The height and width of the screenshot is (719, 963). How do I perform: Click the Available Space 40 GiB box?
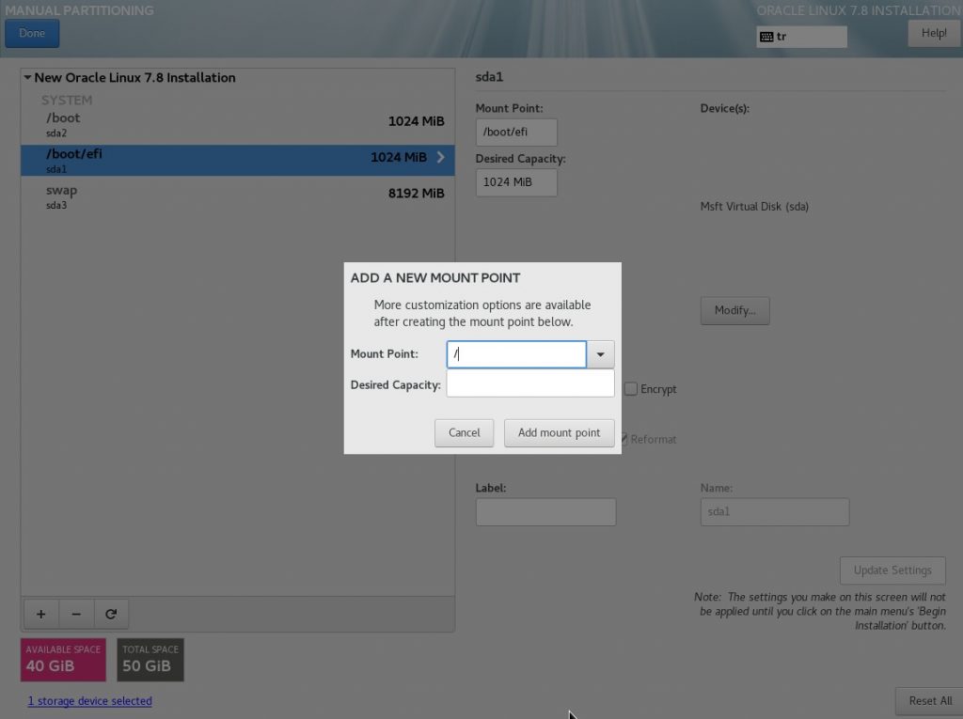(x=63, y=660)
